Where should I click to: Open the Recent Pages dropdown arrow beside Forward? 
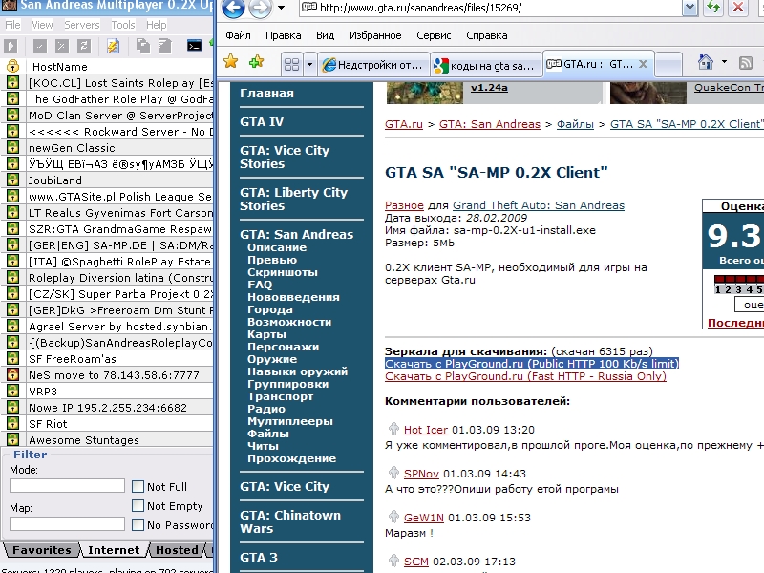(281, 8)
